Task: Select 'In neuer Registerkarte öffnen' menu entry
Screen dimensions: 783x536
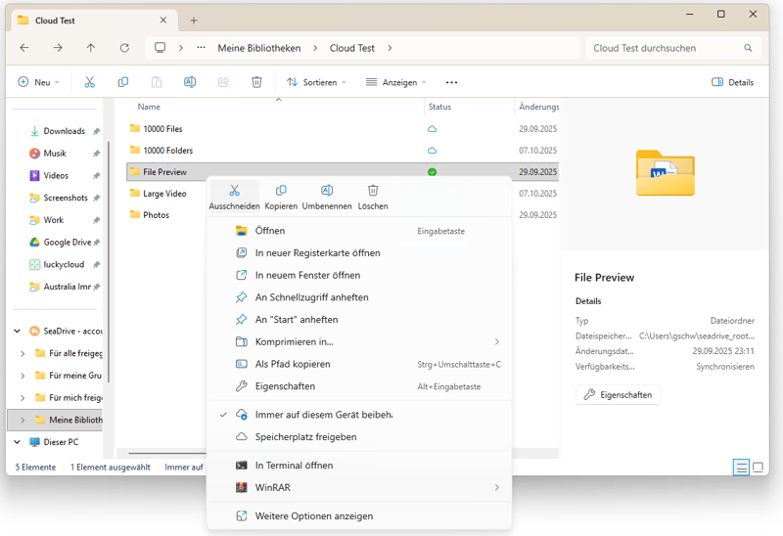Action: [317, 252]
